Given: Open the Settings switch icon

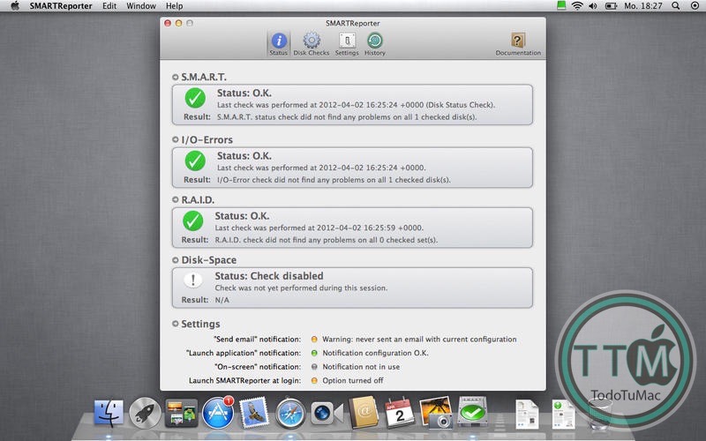Looking at the screenshot, I should 347,41.
